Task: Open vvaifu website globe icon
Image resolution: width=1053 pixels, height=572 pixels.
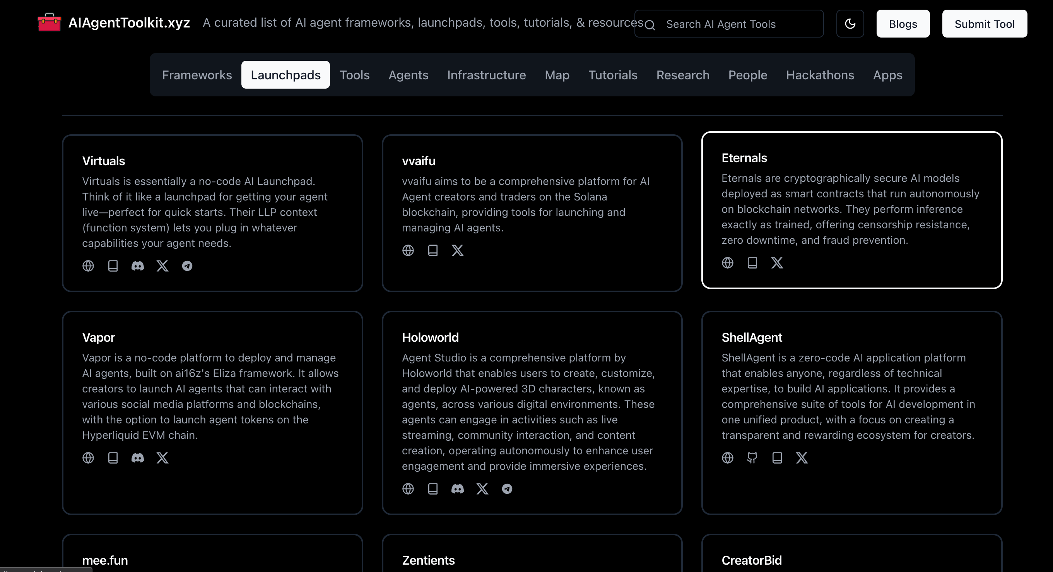Action: 408,250
